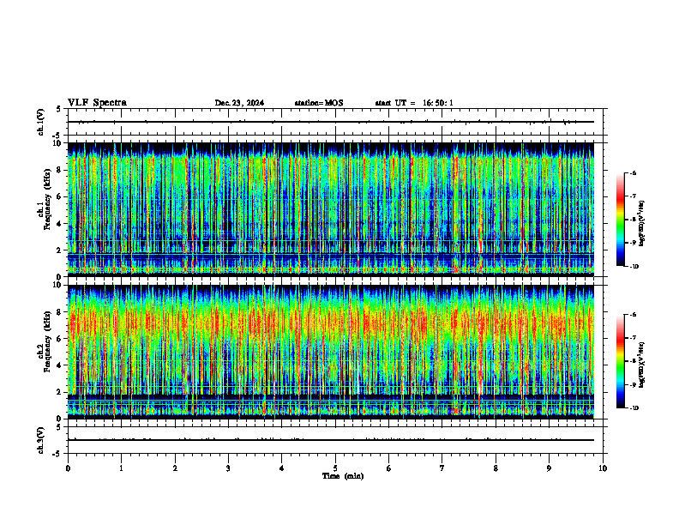
Task: Click the ch.2 spectrogram color scale bar
Action: 621,361
